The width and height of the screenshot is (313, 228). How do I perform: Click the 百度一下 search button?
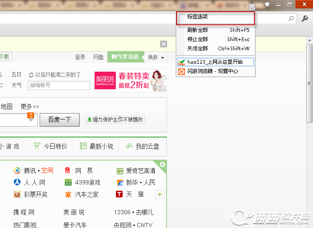(x=60, y=119)
